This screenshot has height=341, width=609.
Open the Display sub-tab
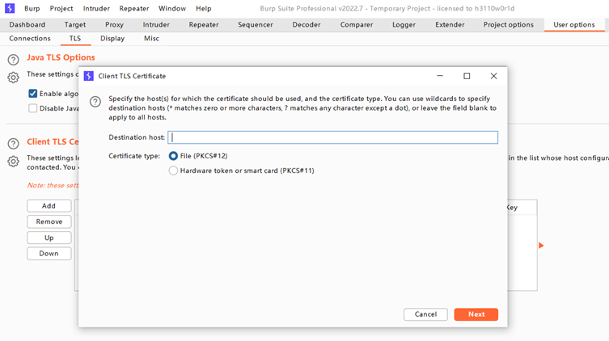point(112,39)
